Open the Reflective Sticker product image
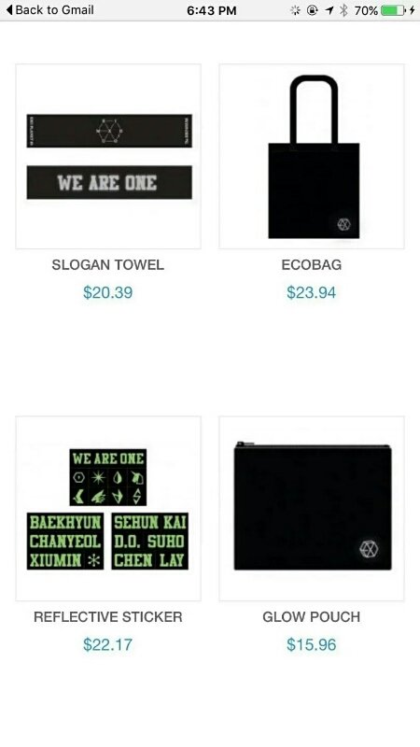 point(108,508)
